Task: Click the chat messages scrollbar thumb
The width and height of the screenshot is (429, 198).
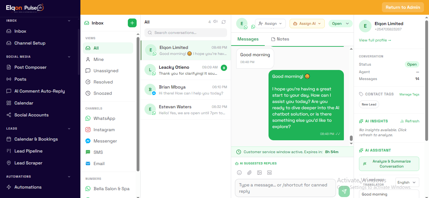Action: (351, 138)
